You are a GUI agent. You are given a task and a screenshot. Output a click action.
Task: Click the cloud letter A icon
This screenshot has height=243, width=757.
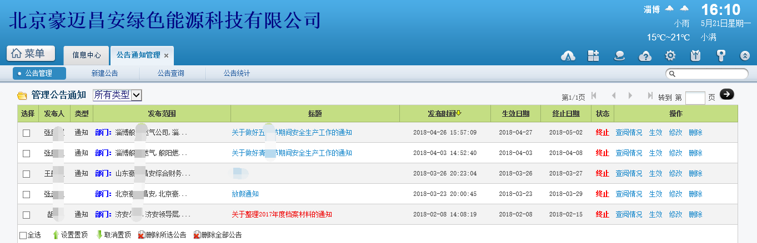(568, 55)
